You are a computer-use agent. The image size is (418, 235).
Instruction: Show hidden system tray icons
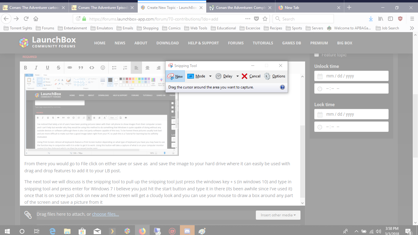tap(356, 231)
